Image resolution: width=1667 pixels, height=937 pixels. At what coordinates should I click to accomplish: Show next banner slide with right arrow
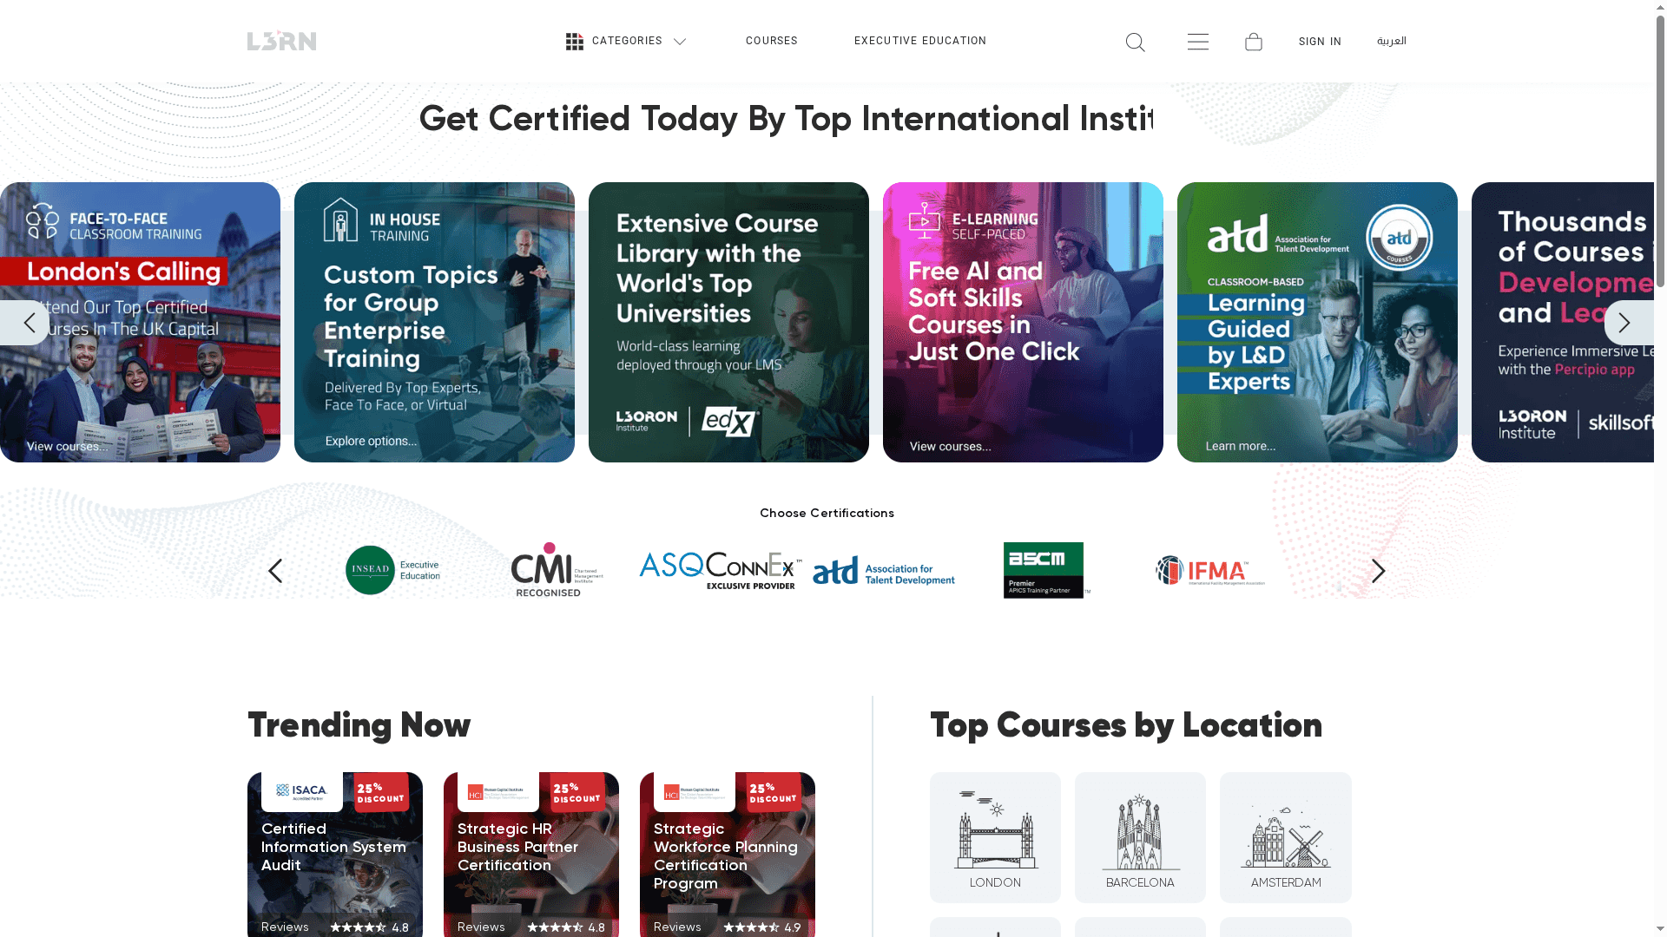[x=1625, y=323]
